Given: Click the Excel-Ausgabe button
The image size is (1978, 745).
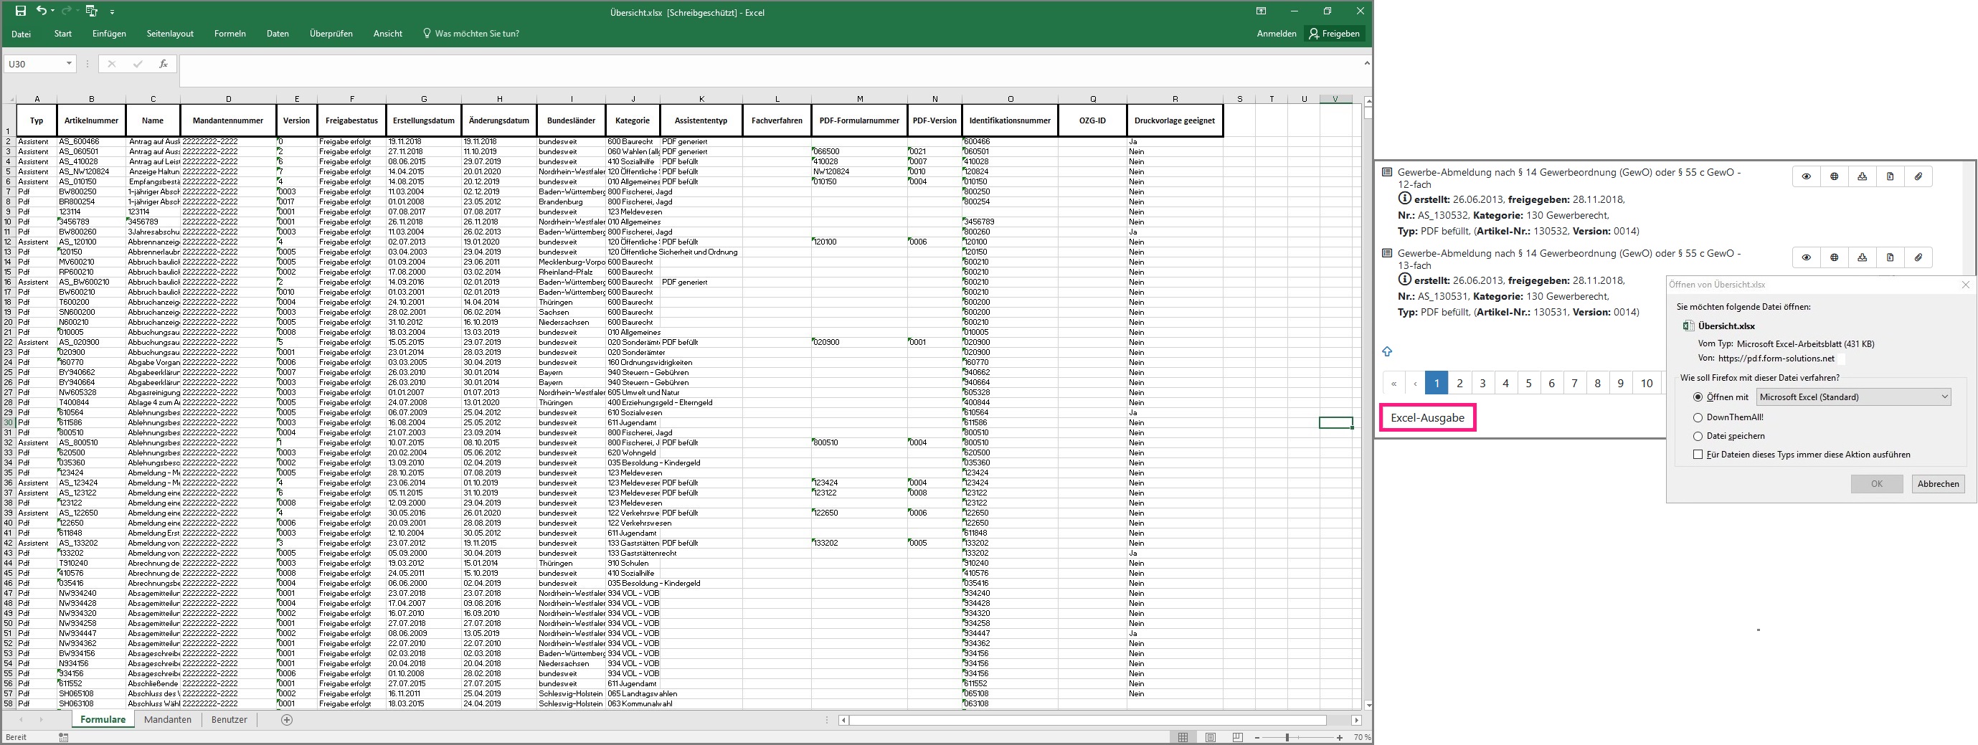Looking at the screenshot, I should pos(1426,418).
